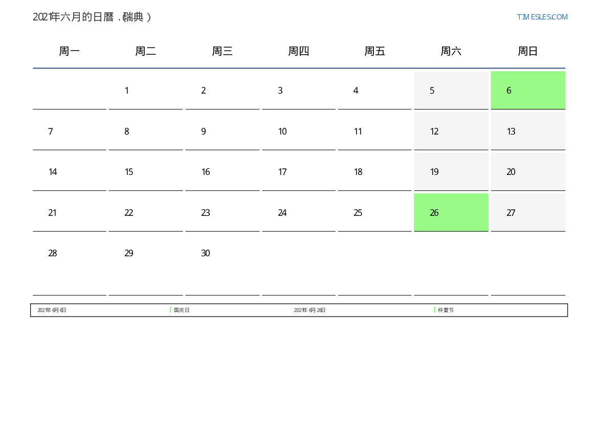Click the calendar title for June 2021
The height and width of the screenshot is (423, 598).
tap(92, 17)
